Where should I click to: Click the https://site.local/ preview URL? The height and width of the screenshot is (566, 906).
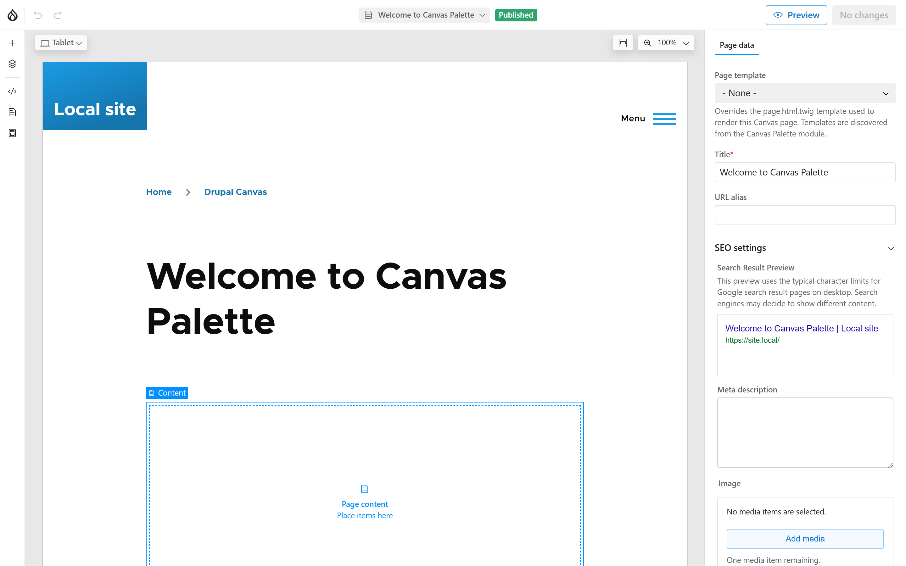tap(752, 340)
